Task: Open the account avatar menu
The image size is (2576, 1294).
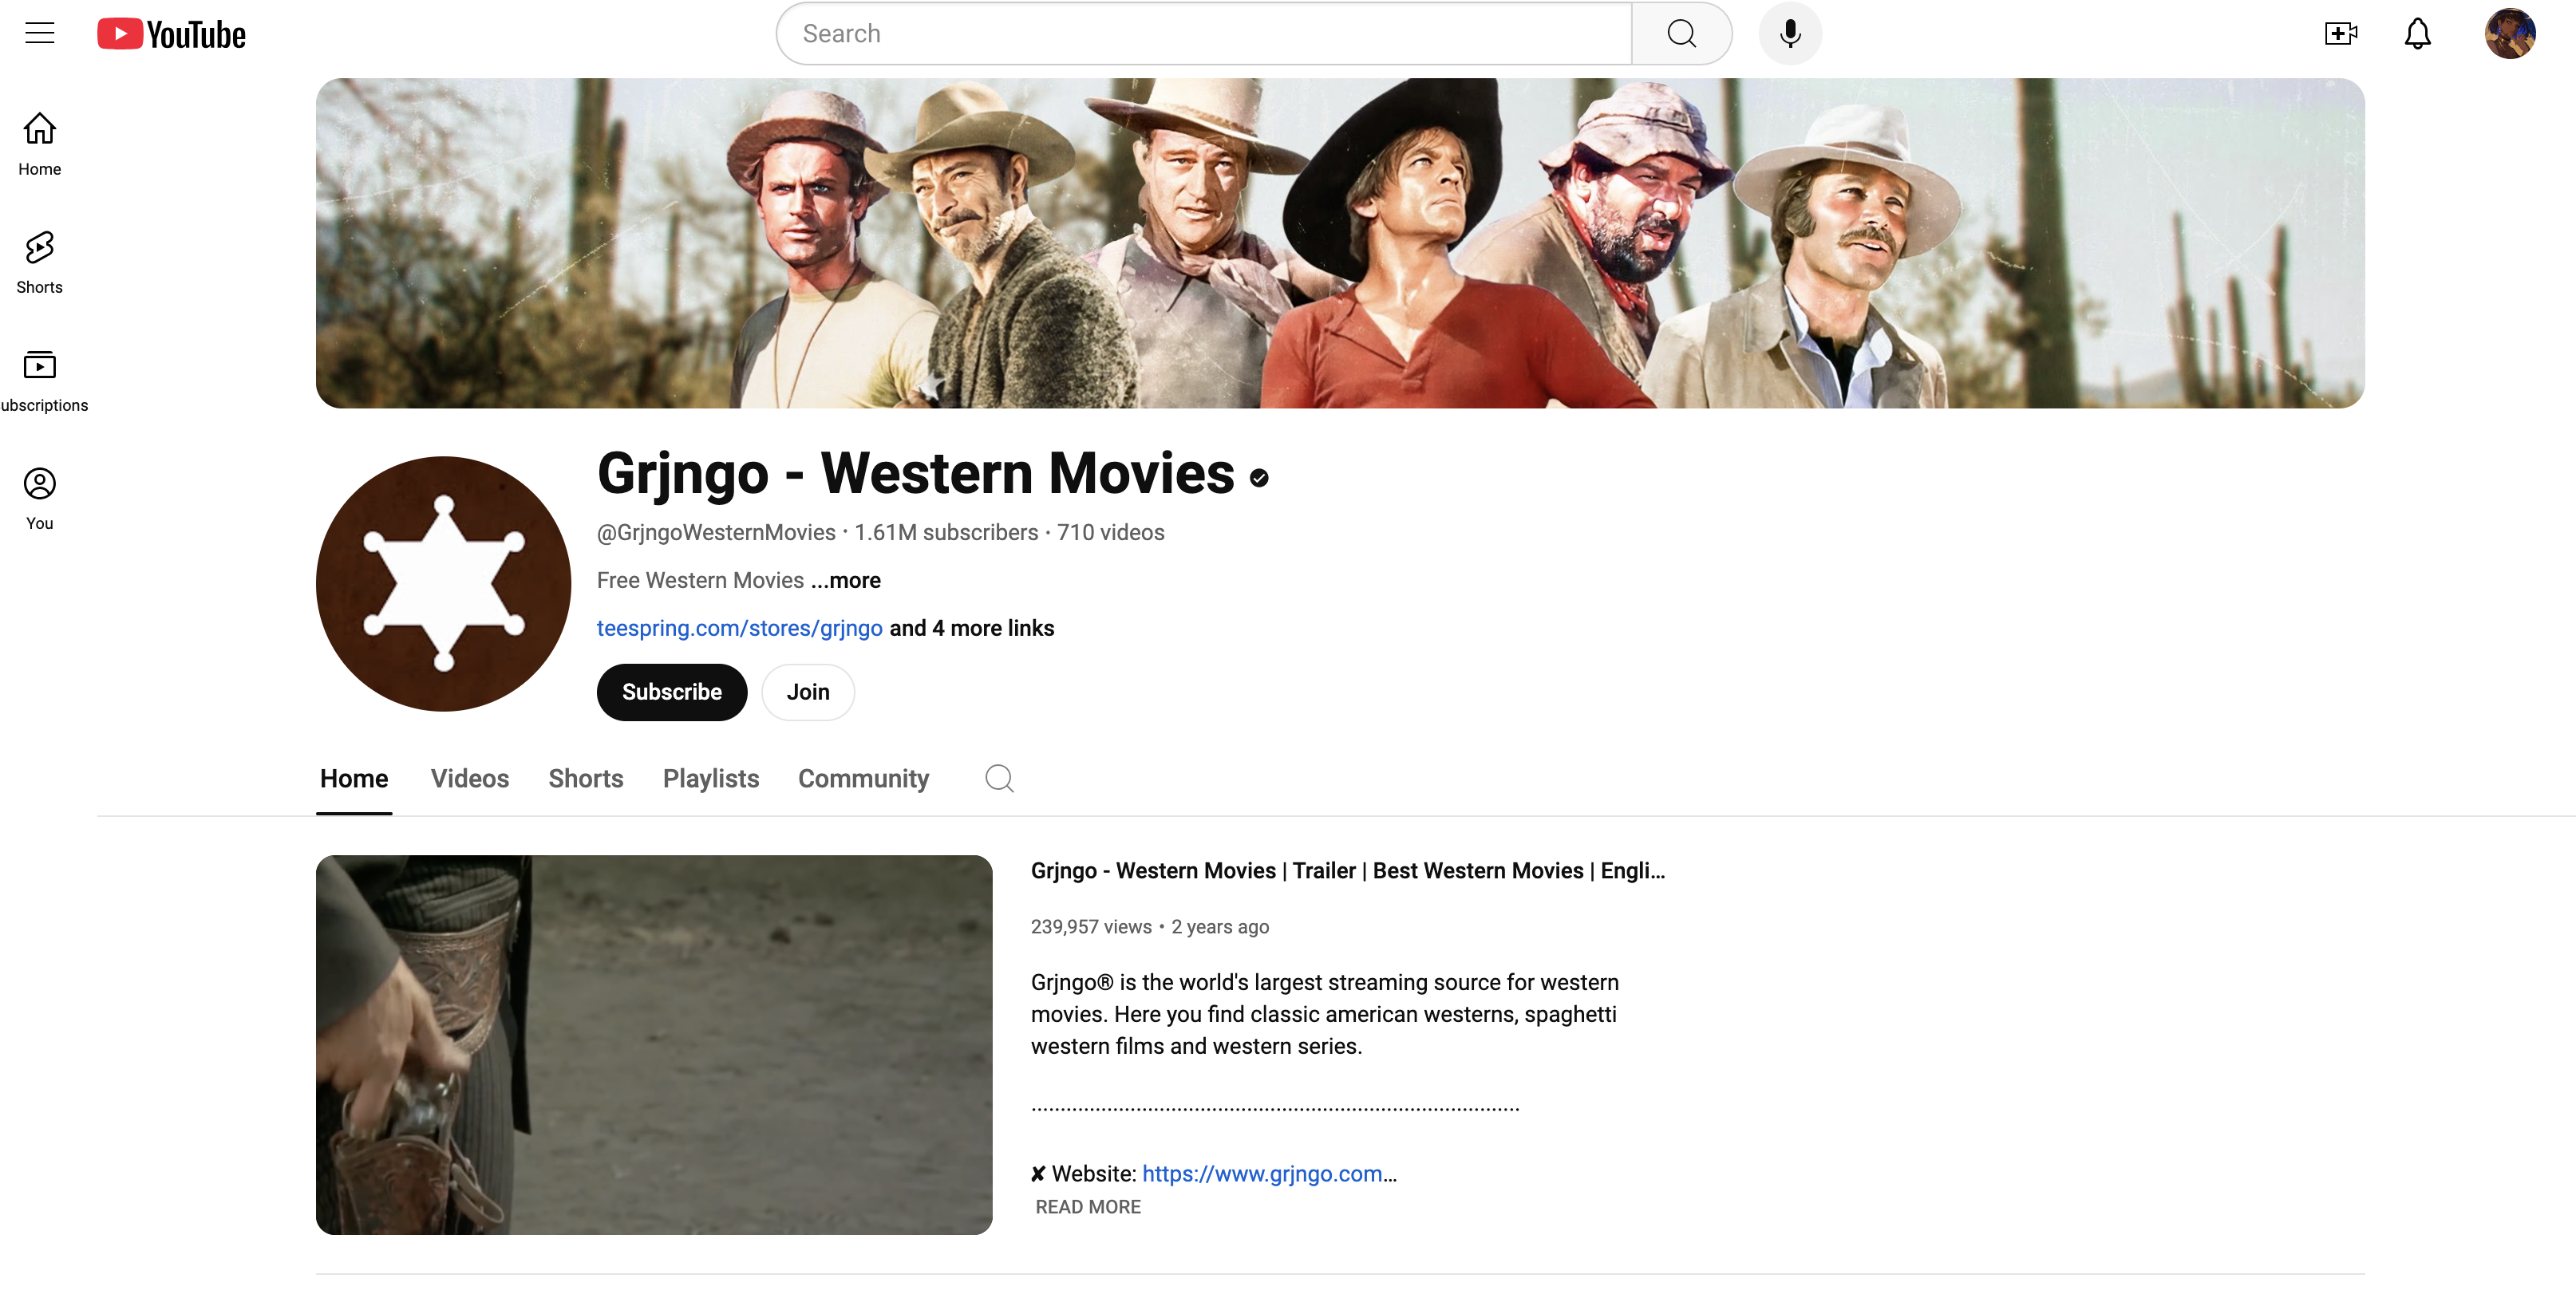Action: [x=2509, y=34]
